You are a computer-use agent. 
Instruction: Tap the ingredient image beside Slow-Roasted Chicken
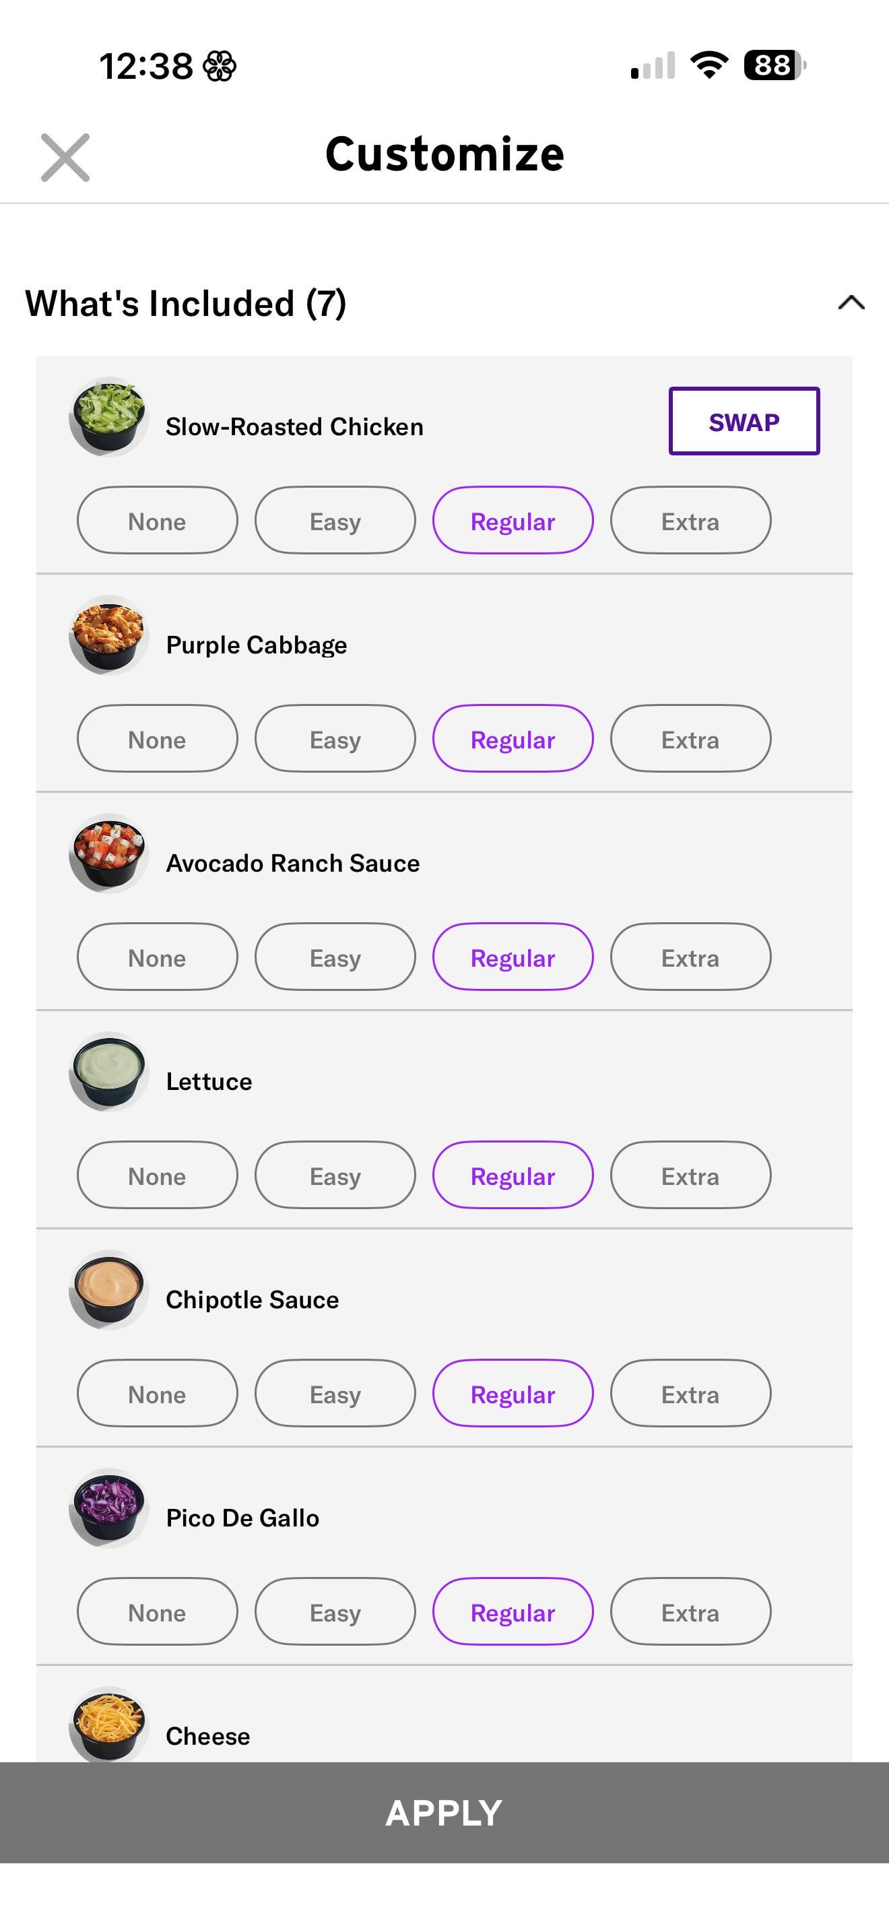[108, 417]
